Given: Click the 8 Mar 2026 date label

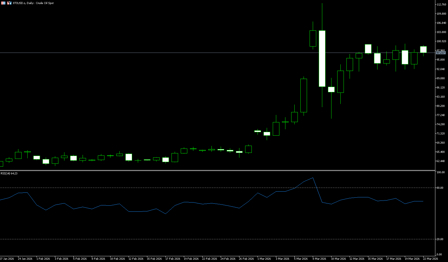Looking at the screenshot, I should 319,259.
